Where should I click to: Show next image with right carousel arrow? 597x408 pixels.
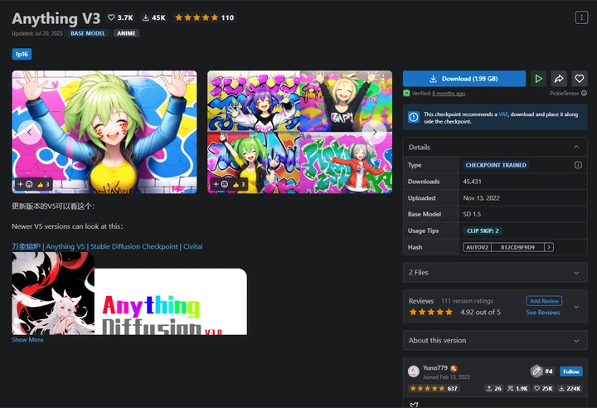[x=375, y=132]
